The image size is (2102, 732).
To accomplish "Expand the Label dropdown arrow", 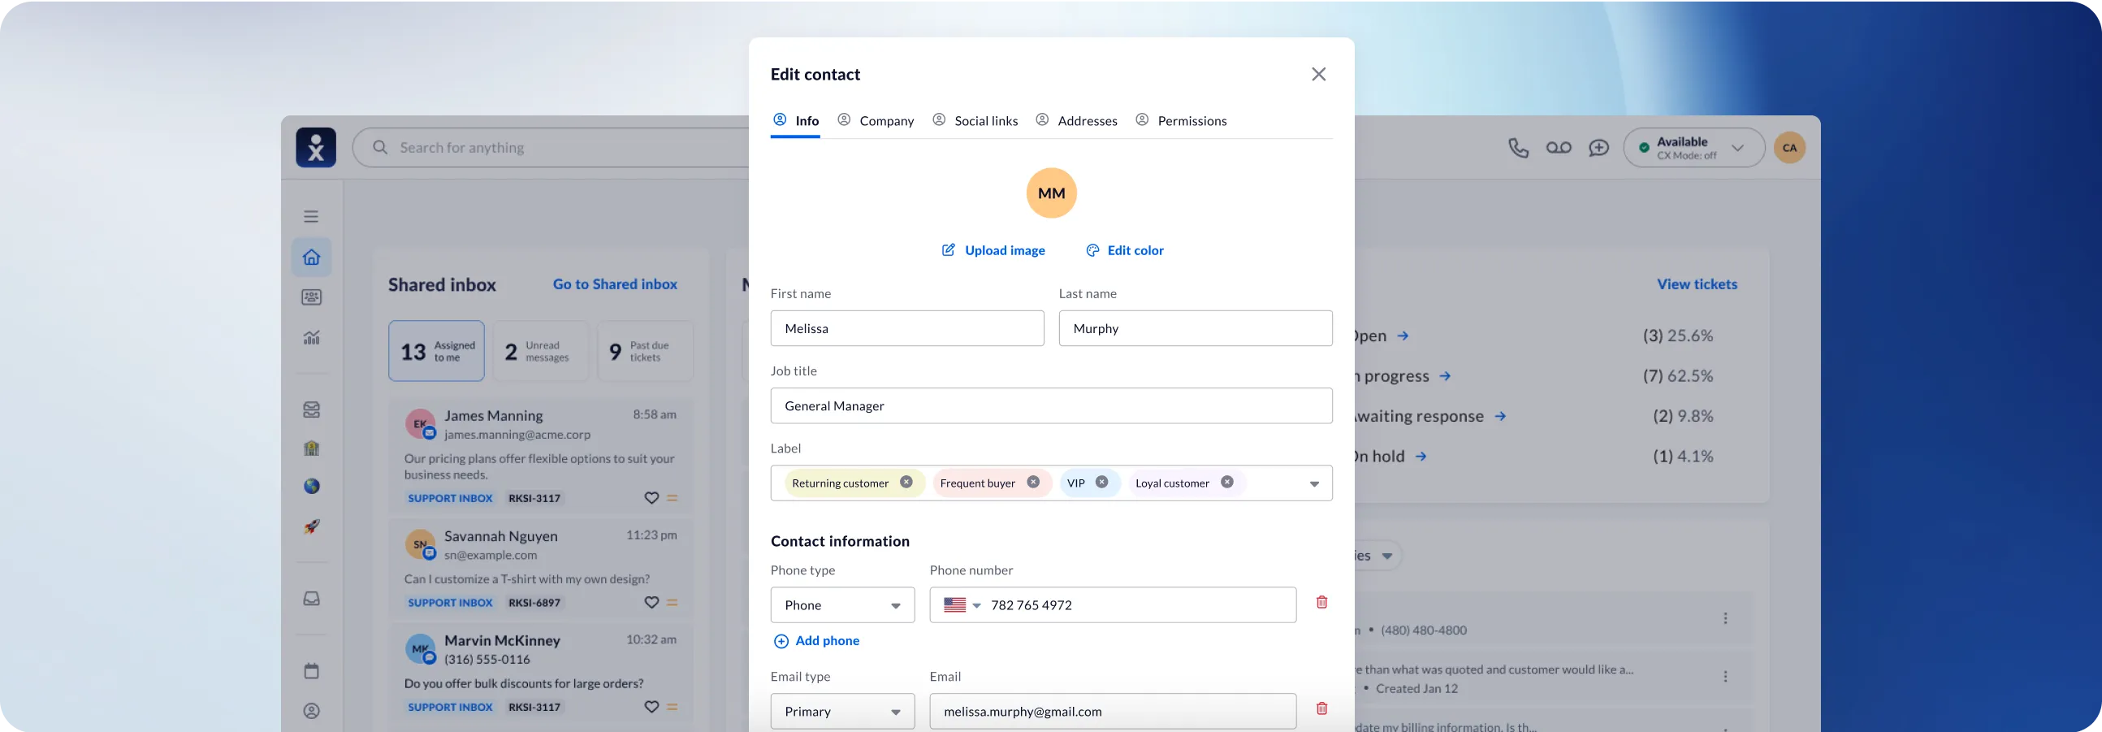I will point(1314,484).
